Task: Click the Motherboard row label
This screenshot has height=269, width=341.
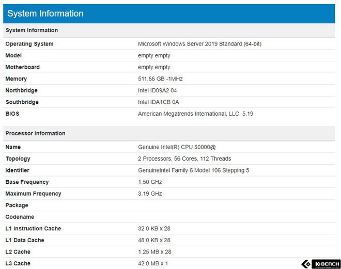Action: (22, 67)
